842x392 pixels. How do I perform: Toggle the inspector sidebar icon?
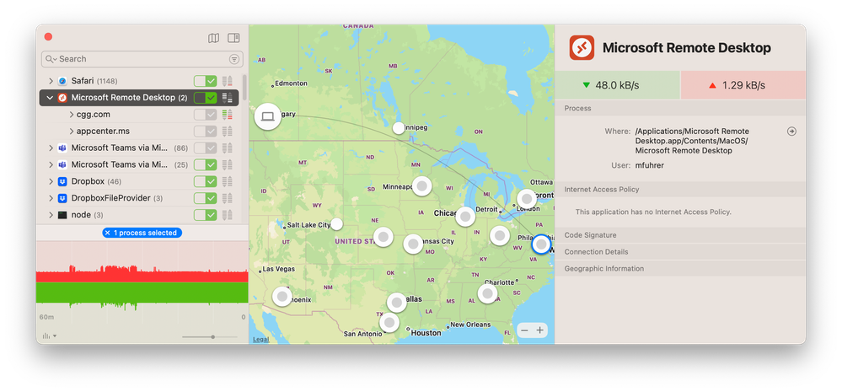point(233,38)
